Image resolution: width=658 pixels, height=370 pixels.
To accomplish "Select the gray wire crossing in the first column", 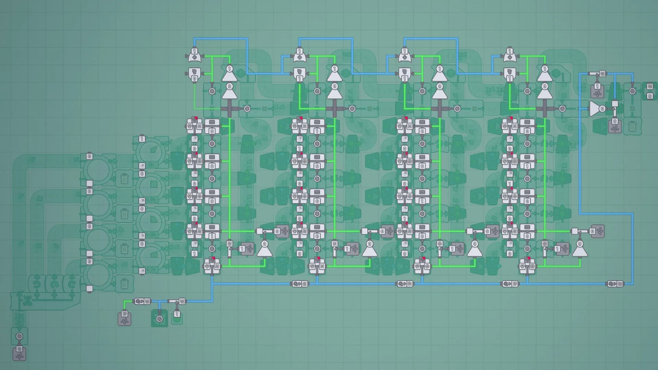I will [230, 109].
